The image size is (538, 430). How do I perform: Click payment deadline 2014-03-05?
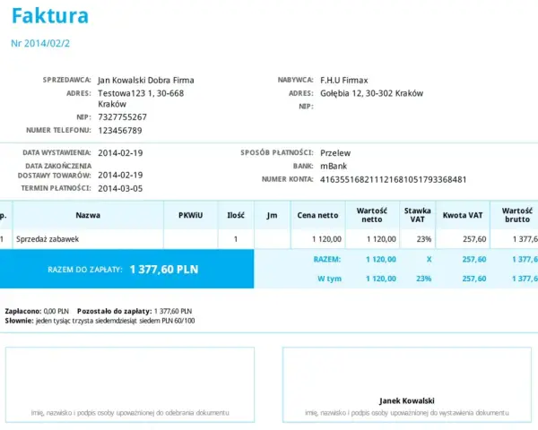tap(120, 188)
